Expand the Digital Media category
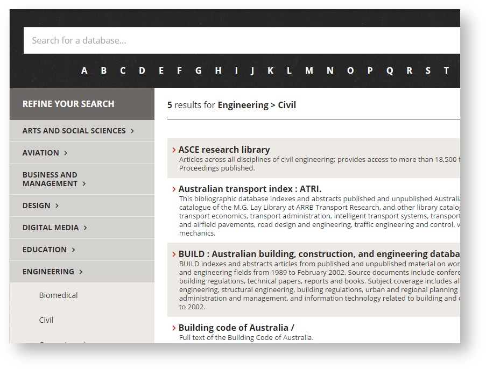Image resolution: width=486 pixels, height=369 pixels. tap(82, 228)
